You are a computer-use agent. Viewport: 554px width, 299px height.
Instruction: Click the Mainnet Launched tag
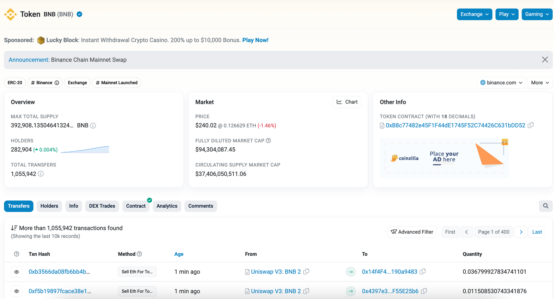tap(117, 83)
